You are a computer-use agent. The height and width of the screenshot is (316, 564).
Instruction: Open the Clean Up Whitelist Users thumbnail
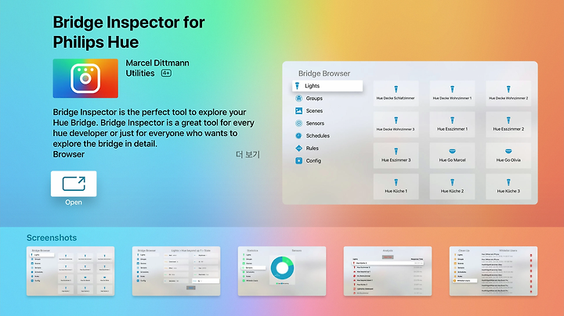click(x=493, y=271)
